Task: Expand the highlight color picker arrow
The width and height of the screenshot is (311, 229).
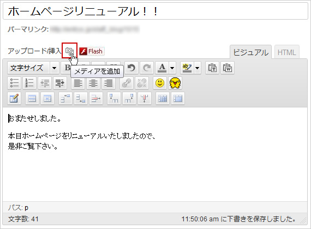Action: [x=197, y=68]
